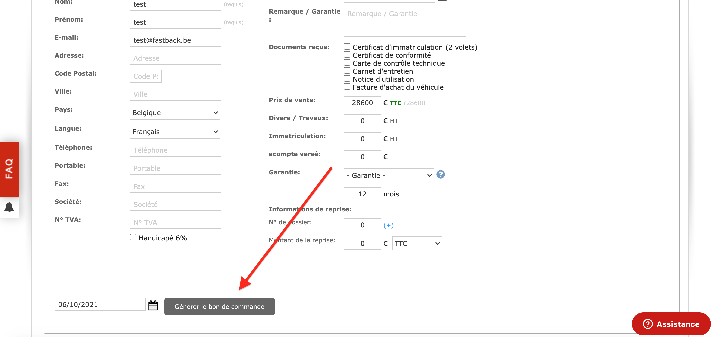Check the Facture d'achat du véhicule box

coord(347,86)
